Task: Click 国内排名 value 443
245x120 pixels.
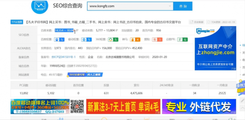Action: coord(80,48)
